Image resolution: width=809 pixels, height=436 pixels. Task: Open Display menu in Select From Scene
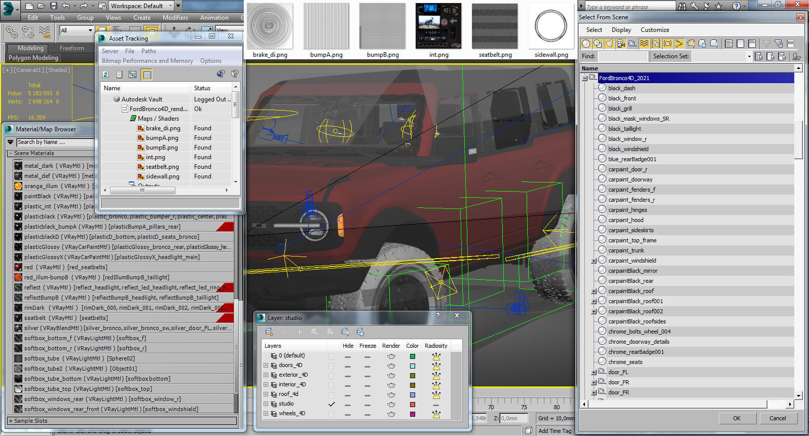tap(621, 30)
